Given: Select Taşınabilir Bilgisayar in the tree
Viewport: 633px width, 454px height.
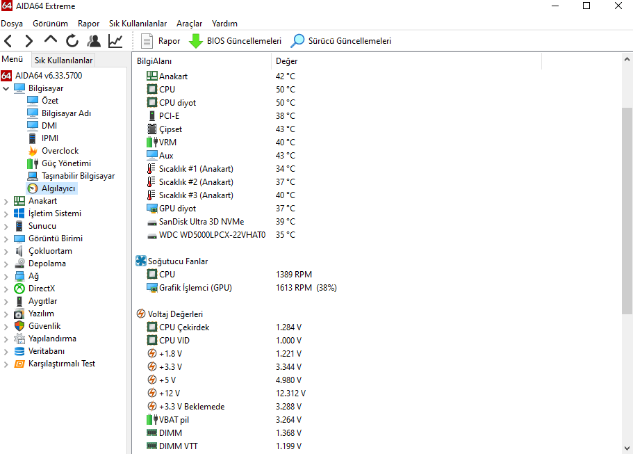Looking at the screenshot, I should pos(78,176).
